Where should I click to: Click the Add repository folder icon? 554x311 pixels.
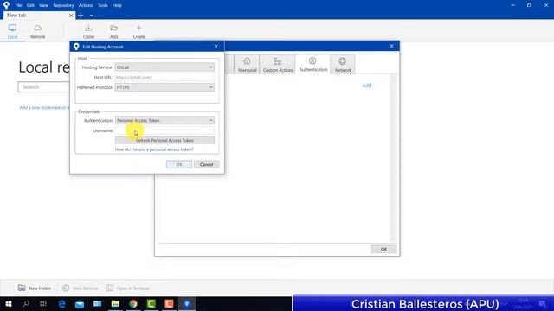[113, 31]
